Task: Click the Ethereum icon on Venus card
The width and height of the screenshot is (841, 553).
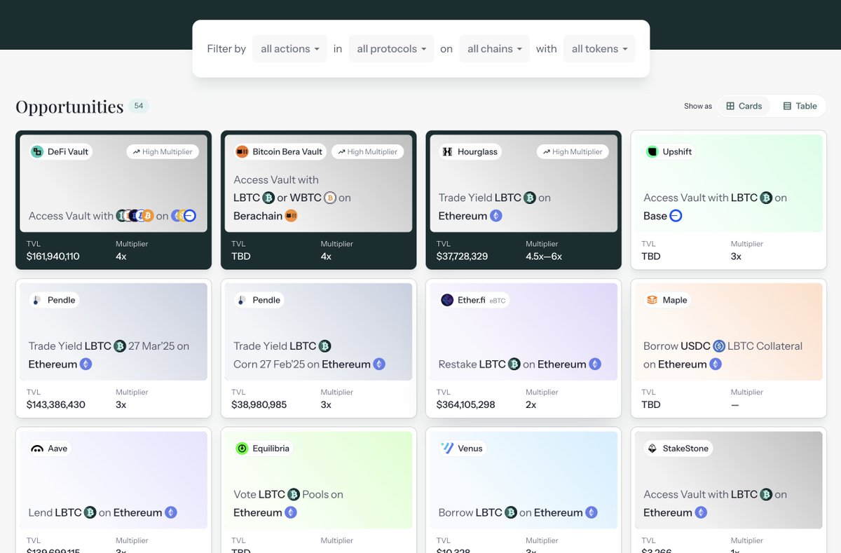Action: click(x=592, y=512)
